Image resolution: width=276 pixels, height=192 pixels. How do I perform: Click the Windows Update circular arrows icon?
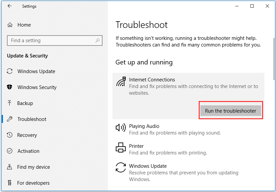pos(121,167)
